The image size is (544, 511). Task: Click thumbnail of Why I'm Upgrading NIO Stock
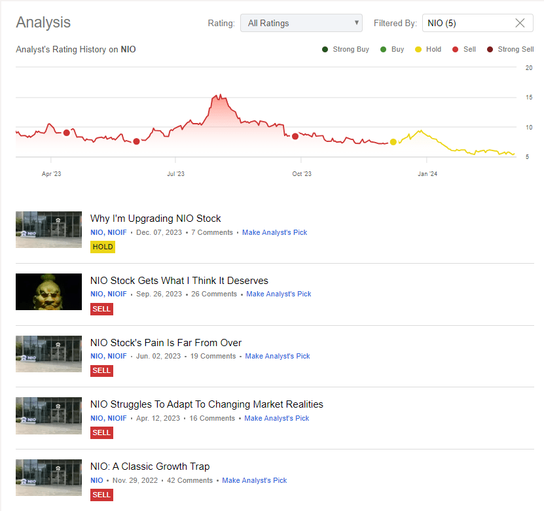(48, 230)
